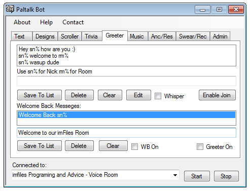Image resolution: width=250 pixels, height=193 pixels.
Task: Click the Paltalk Bot title bar icon
Action: pyautogui.click(x=10, y=9)
